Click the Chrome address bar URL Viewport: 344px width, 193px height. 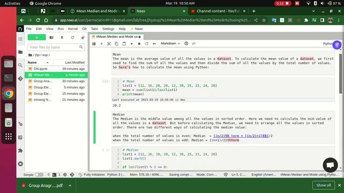pyautogui.click(x=155, y=20)
